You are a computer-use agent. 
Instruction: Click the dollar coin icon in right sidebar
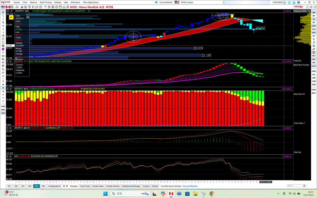point(314,46)
